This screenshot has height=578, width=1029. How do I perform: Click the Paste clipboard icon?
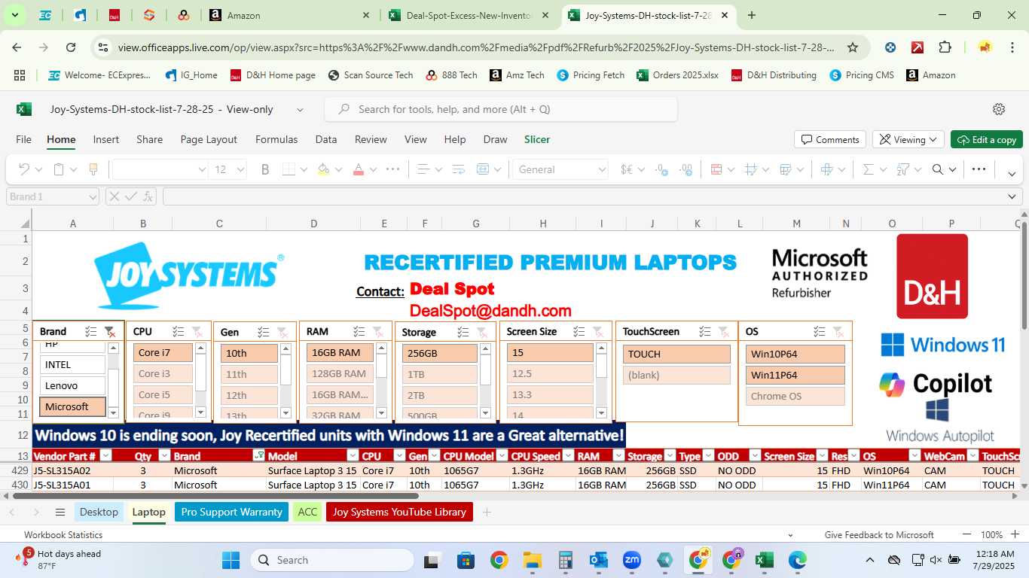click(59, 169)
